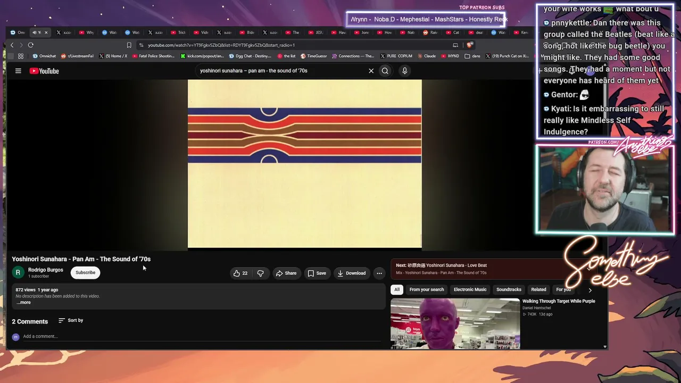Select the For you chip

coord(563,289)
